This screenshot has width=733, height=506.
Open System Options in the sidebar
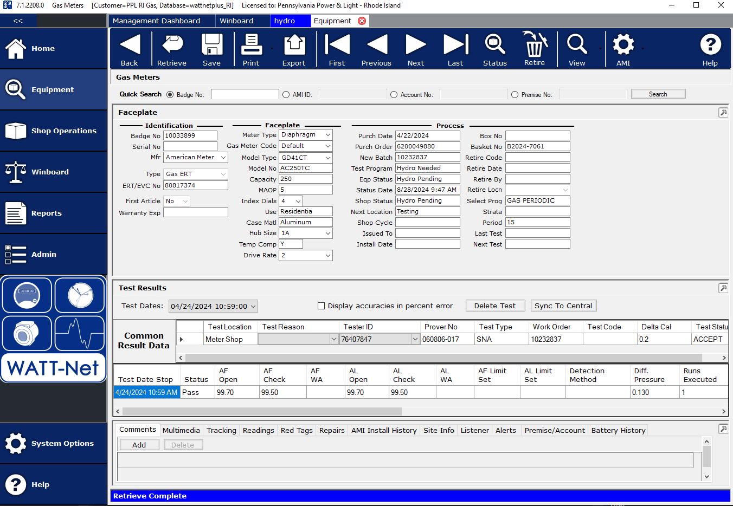[x=54, y=443]
